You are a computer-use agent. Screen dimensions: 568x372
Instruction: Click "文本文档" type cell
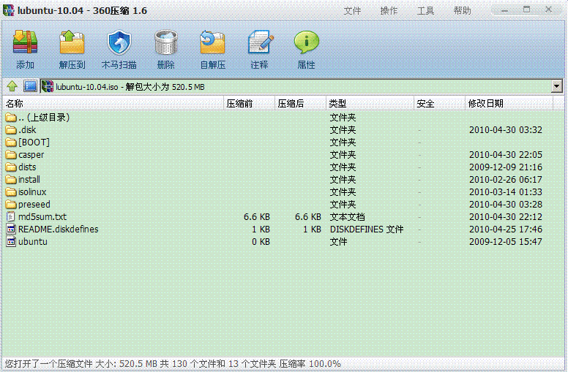point(347,217)
